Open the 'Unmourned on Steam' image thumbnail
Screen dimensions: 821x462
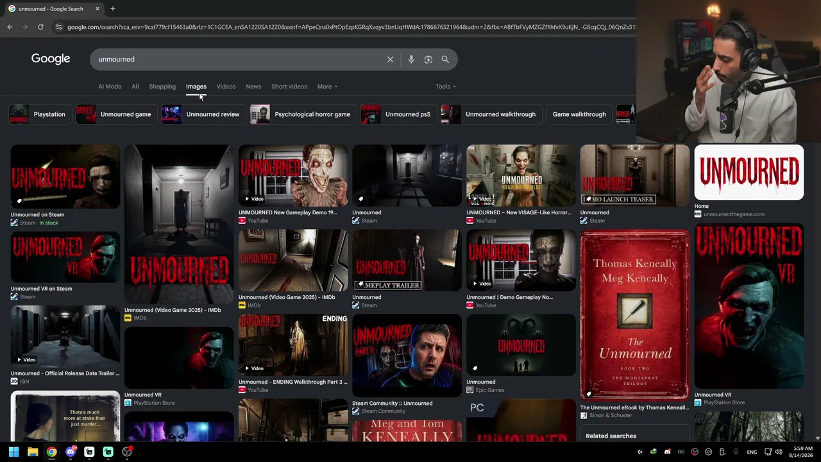(x=65, y=176)
